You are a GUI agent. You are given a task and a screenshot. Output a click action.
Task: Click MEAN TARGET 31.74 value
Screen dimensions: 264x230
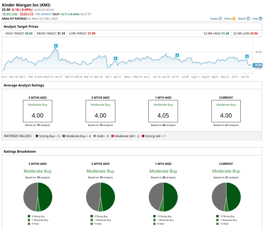click(x=61, y=33)
